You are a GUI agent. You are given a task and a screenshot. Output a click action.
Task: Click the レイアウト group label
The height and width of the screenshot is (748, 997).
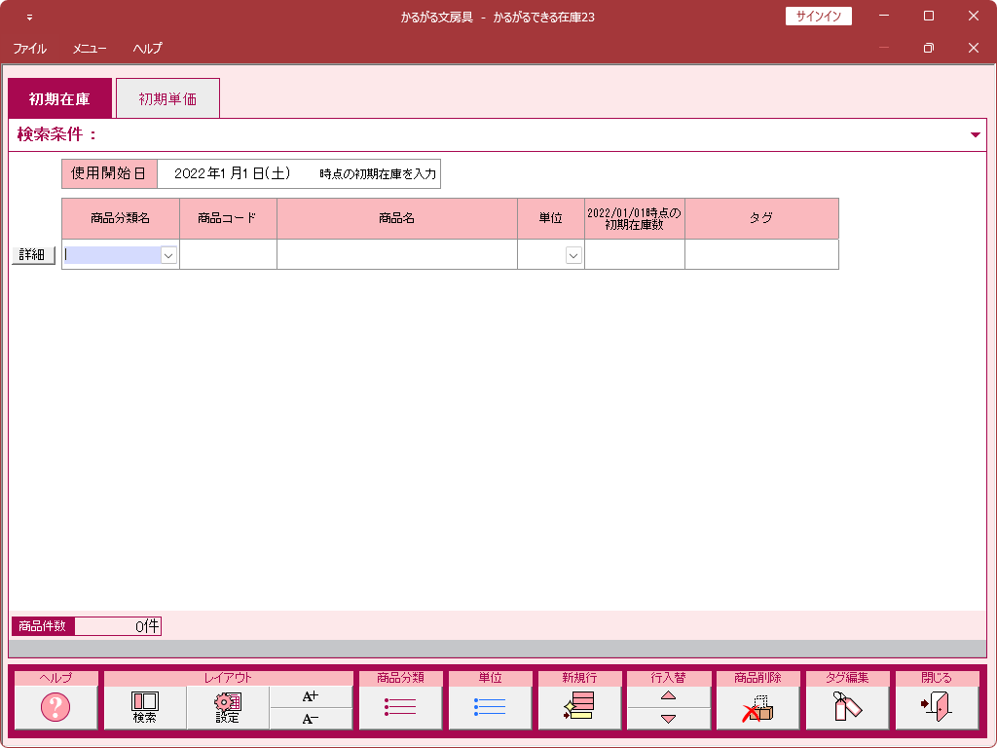tap(228, 678)
